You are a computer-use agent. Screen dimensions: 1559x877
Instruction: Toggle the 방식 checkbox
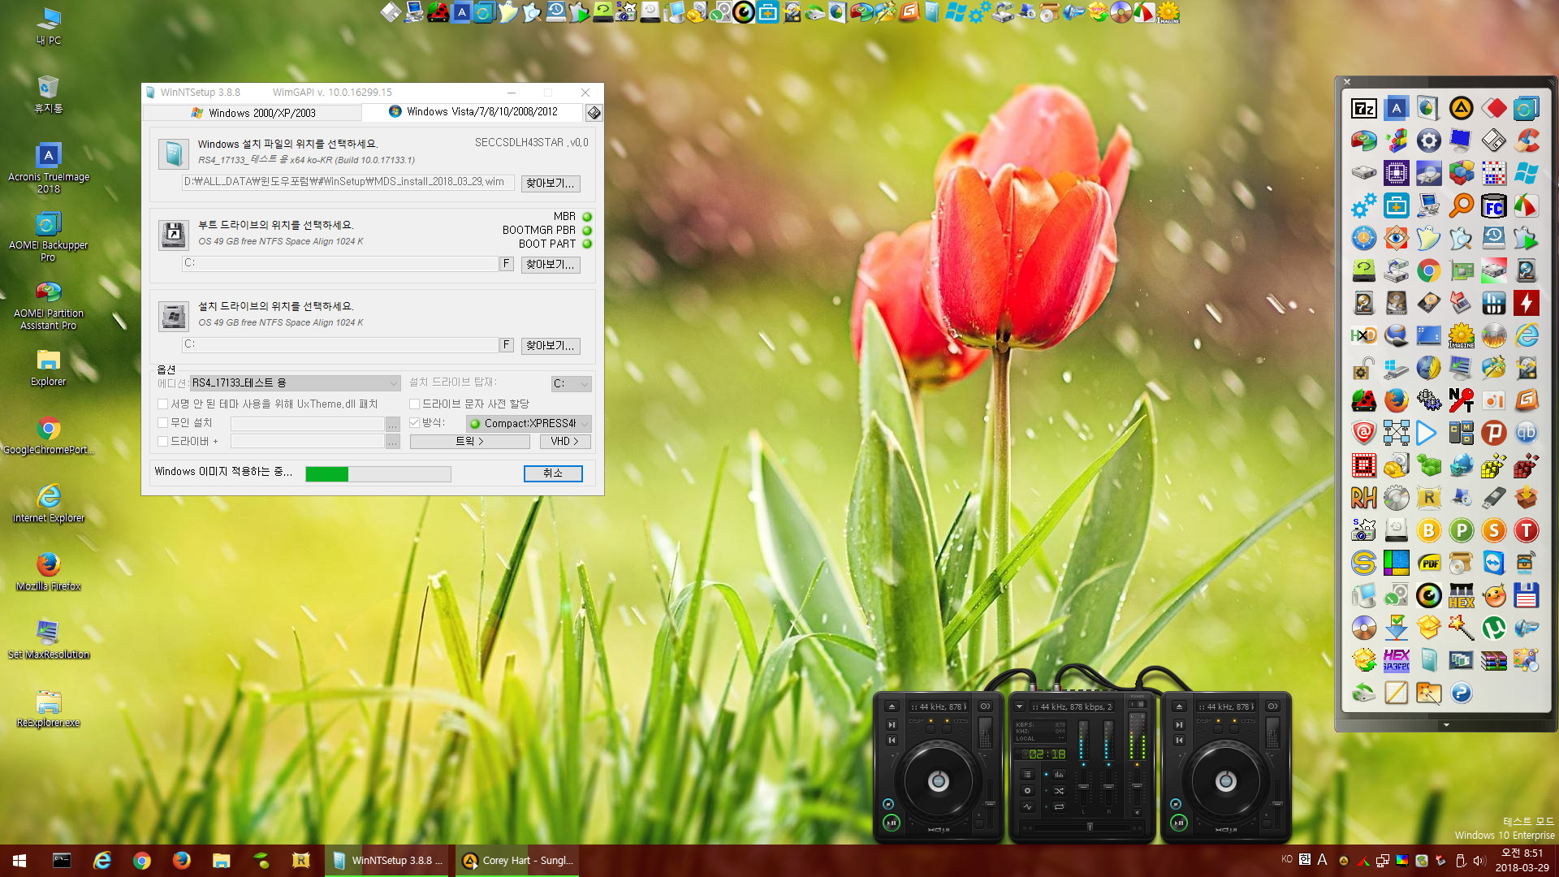click(x=414, y=422)
